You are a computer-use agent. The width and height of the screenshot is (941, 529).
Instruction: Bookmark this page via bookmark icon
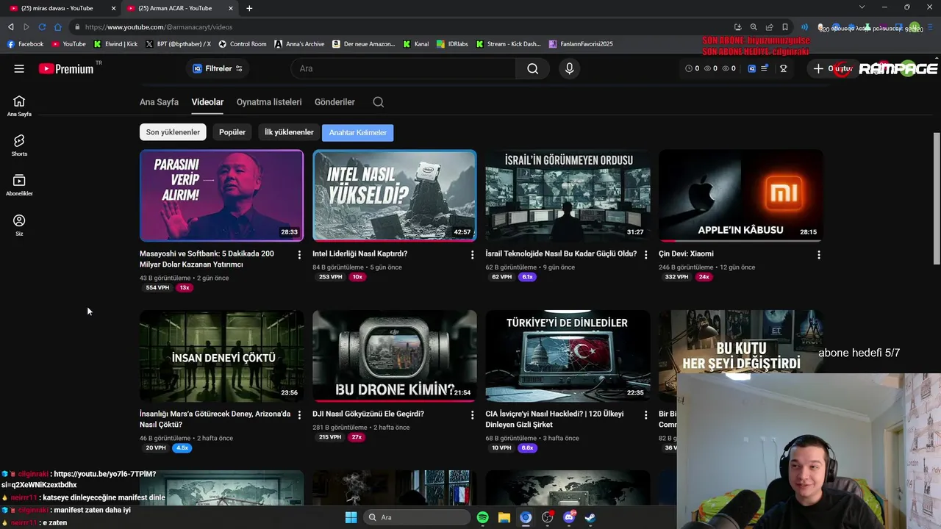click(x=785, y=27)
